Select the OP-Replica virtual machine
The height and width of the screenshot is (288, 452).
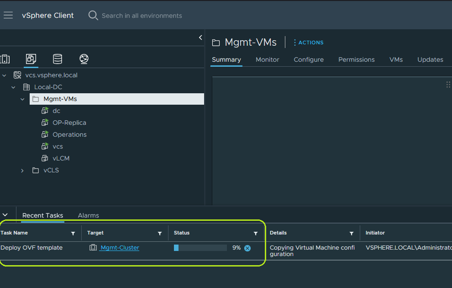(x=69, y=123)
